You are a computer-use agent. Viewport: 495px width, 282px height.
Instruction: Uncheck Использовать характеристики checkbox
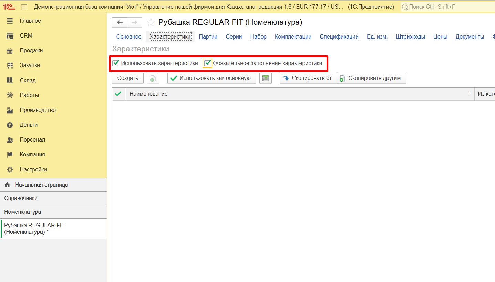[116, 63]
